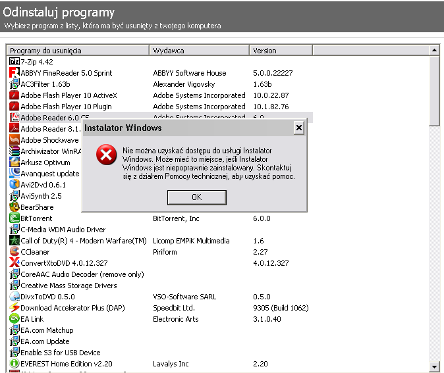Select 'Download Accelerator Plus (DAP)' entry
This screenshot has height=373, width=444.
tap(72, 308)
